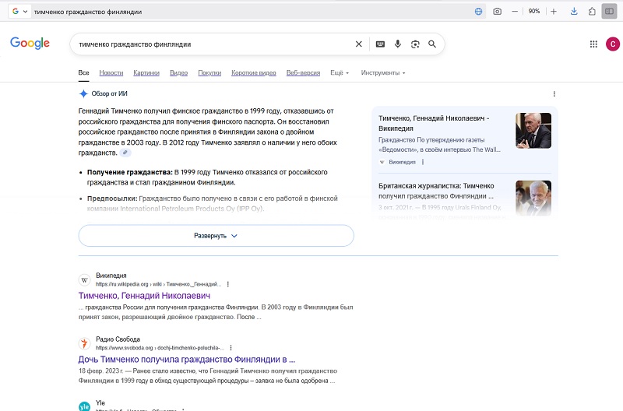
Task: Open options for Wikipedia search result
Action: [x=227, y=284]
